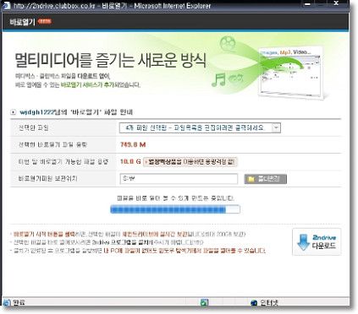This screenshot has width=358, height=314.
Task: Click the Internet zone globe icon
Action: [254, 303]
